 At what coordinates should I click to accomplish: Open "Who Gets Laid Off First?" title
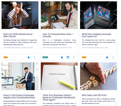pos(94,95)
